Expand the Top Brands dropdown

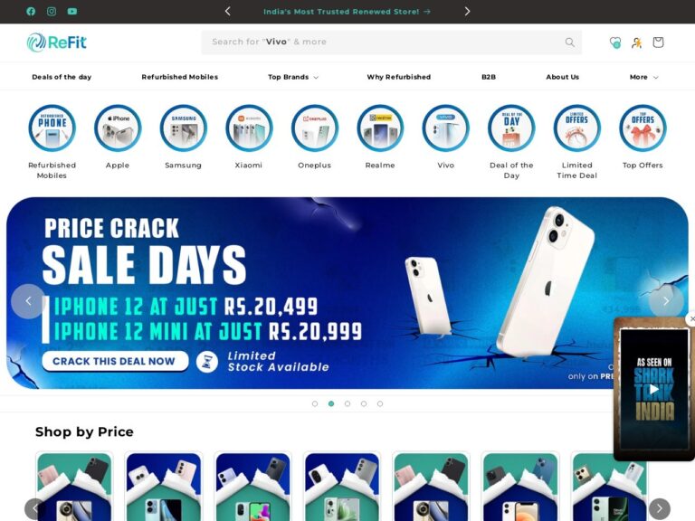tap(293, 77)
